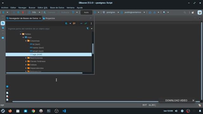Image resolution: width=203 pixels, height=114 pixels.
Task: Open the filter settings dropdown arrow
Action: [x=92, y=28]
